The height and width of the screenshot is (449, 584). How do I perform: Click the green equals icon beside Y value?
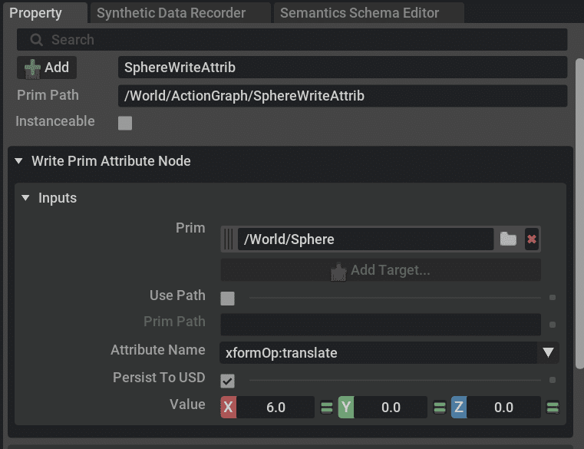[x=440, y=408]
